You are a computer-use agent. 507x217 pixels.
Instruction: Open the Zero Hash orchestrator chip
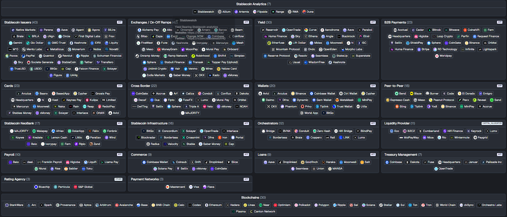pos(322,131)
